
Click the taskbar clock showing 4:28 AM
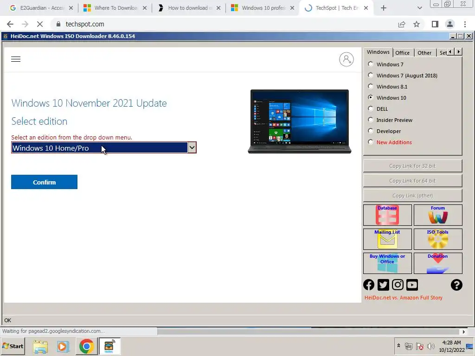coord(451,346)
